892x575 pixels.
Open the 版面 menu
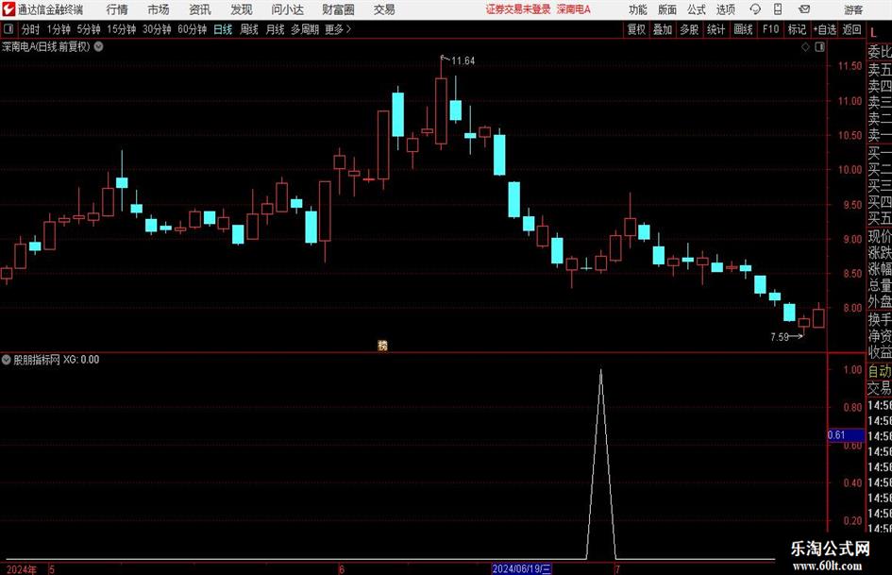pyautogui.click(x=666, y=9)
